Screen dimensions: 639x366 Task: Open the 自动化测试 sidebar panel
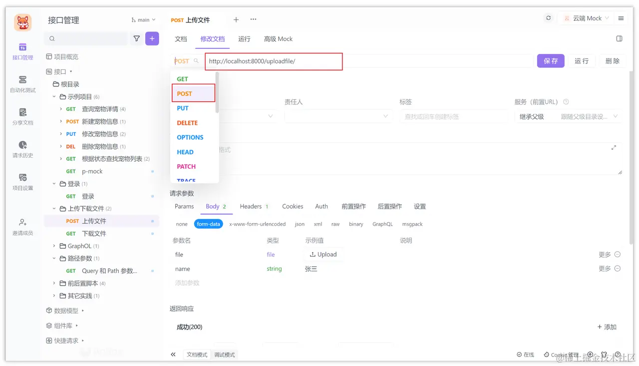click(x=21, y=85)
